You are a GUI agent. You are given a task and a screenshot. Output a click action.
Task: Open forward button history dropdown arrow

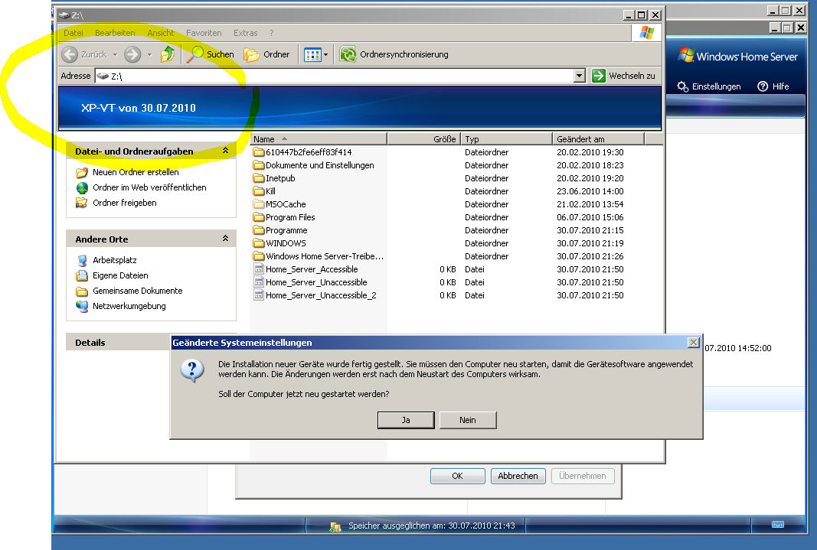click(x=149, y=54)
